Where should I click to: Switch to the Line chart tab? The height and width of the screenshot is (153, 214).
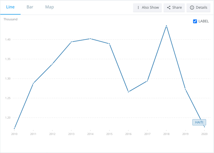tap(10, 7)
